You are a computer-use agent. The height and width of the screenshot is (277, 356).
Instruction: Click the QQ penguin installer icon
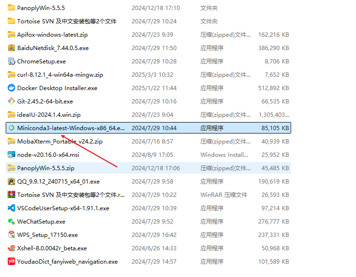pyautogui.click(x=11, y=182)
